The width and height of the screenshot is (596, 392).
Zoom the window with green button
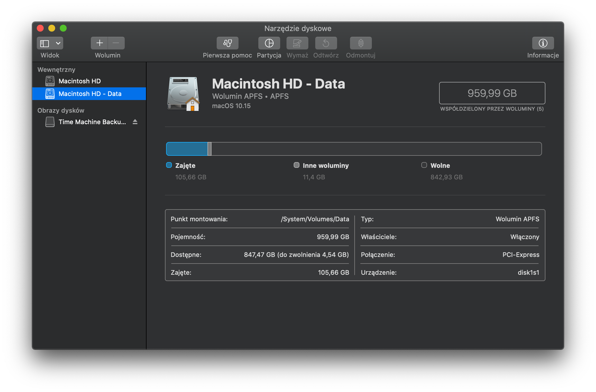63,28
